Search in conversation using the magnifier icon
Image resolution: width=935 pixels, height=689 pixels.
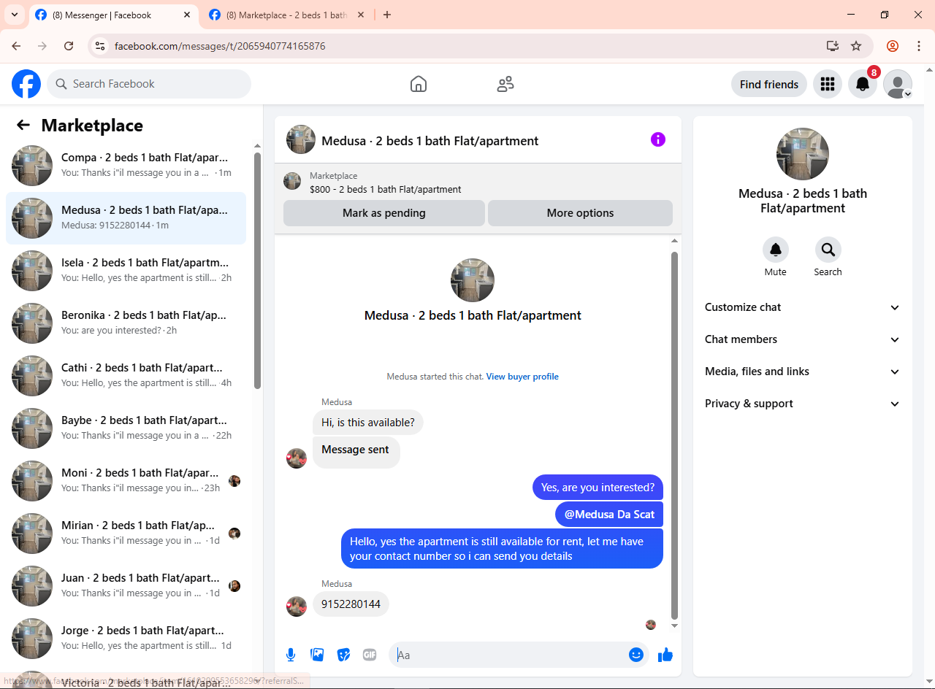coord(828,250)
